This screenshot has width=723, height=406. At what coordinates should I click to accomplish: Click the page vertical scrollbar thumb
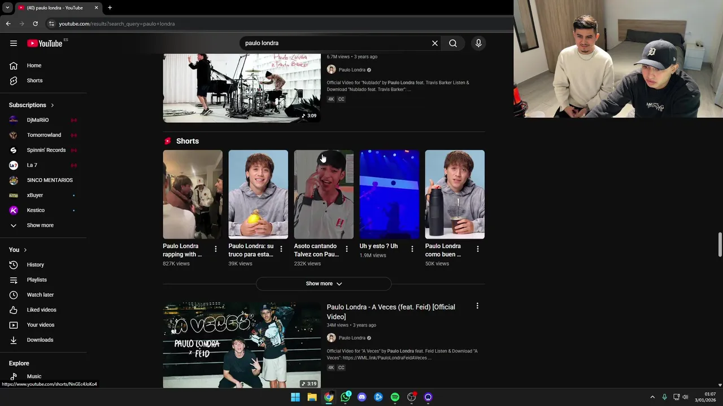(x=720, y=244)
